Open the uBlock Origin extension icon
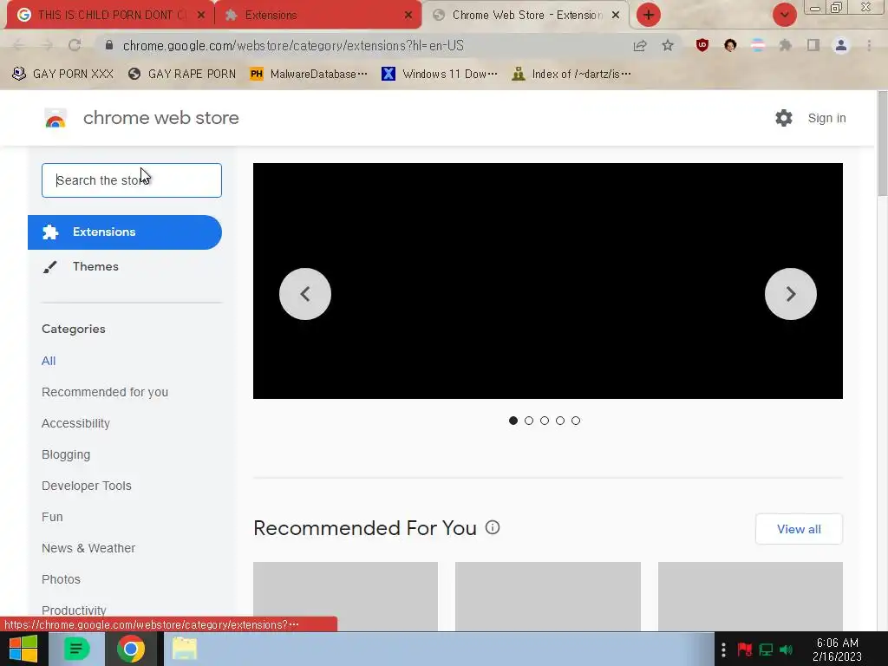The width and height of the screenshot is (888, 666). tap(702, 45)
